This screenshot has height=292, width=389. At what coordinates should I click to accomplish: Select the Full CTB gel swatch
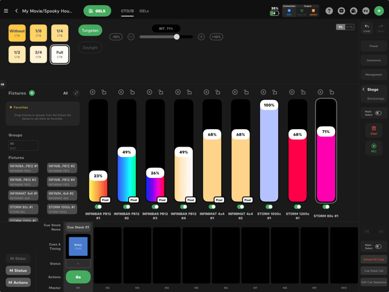pos(60,55)
